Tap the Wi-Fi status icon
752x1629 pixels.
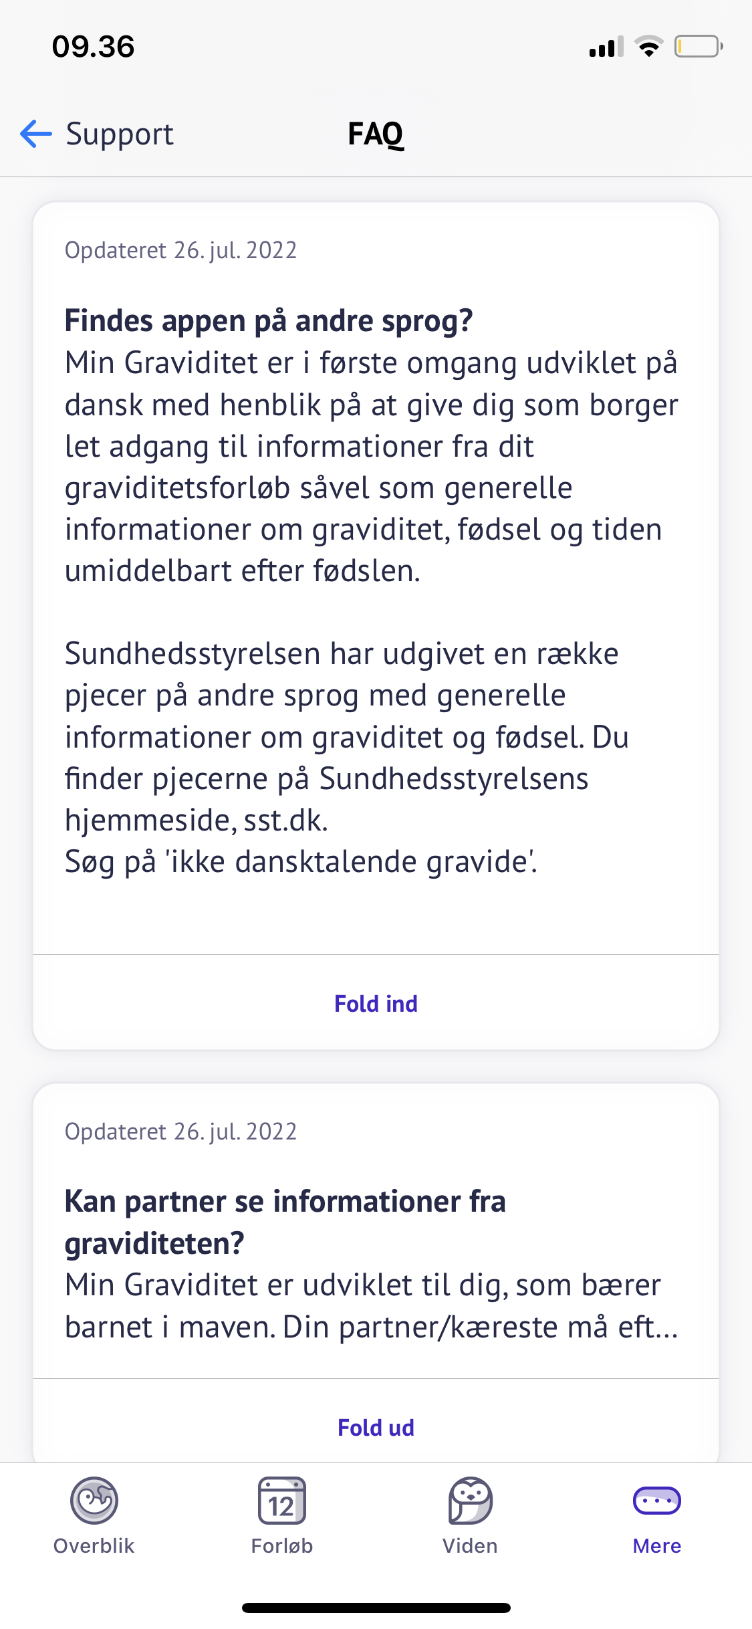pyautogui.click(x=648, y=47)
